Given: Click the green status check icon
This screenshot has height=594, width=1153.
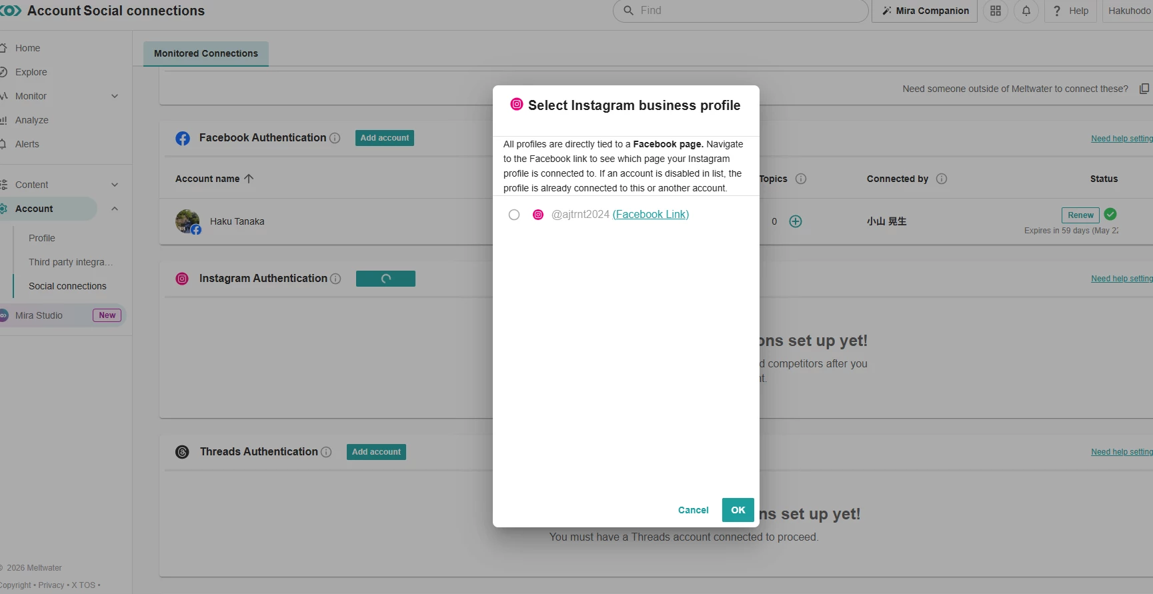Looking at the screenshot, I should click(x=1110, y=214).
